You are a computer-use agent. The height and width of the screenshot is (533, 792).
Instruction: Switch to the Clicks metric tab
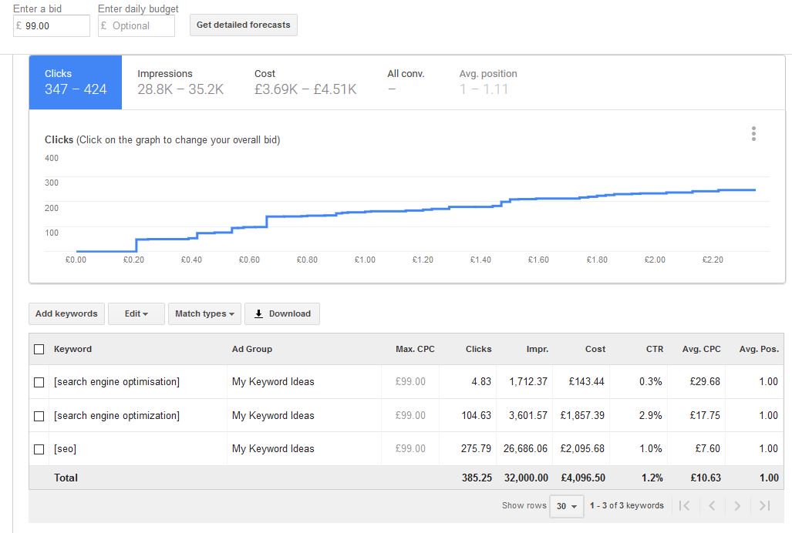click(76, 82)
